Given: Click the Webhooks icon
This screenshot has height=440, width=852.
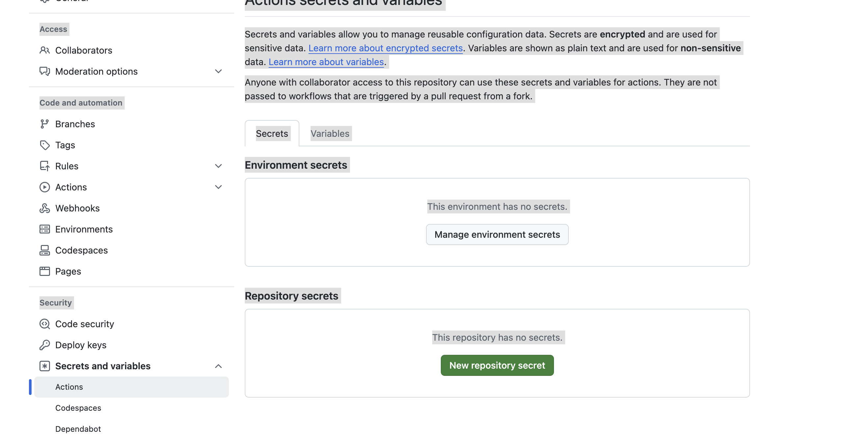Looking at the screenshot, I should pos(45,208).
